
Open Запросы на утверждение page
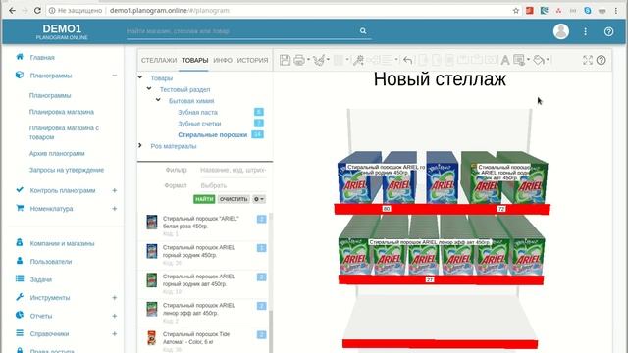[x=67, y=170]
